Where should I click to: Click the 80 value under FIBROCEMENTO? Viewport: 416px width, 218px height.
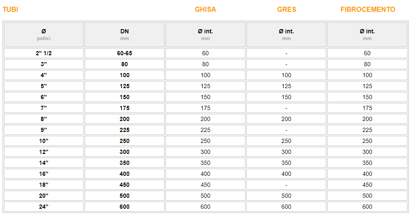(x=367, y=64)
